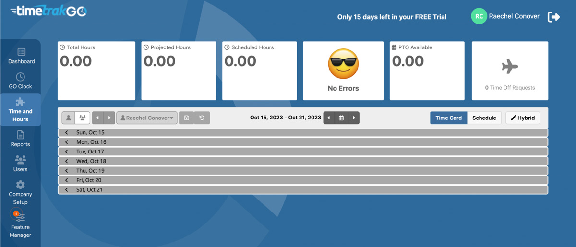Expand the Sat, Oct 21 row
This screenshot has height=247, width=576.
click(x=303, y=190)
